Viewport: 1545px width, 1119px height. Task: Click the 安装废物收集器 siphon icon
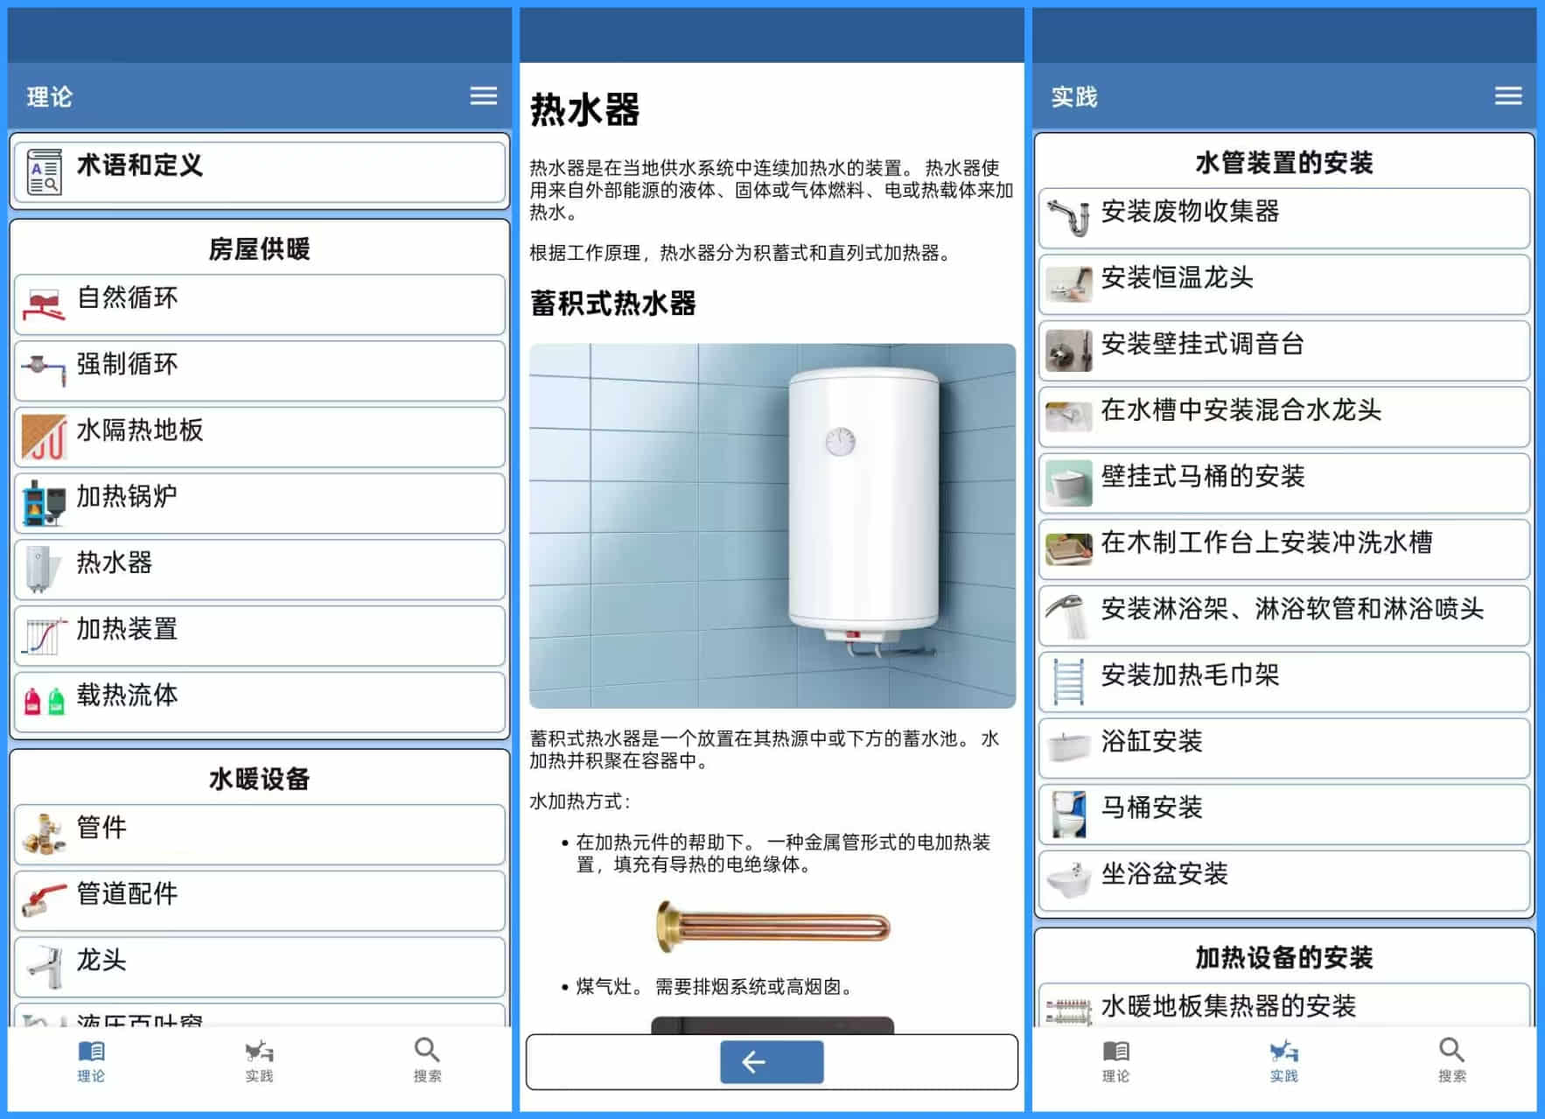1069,218
